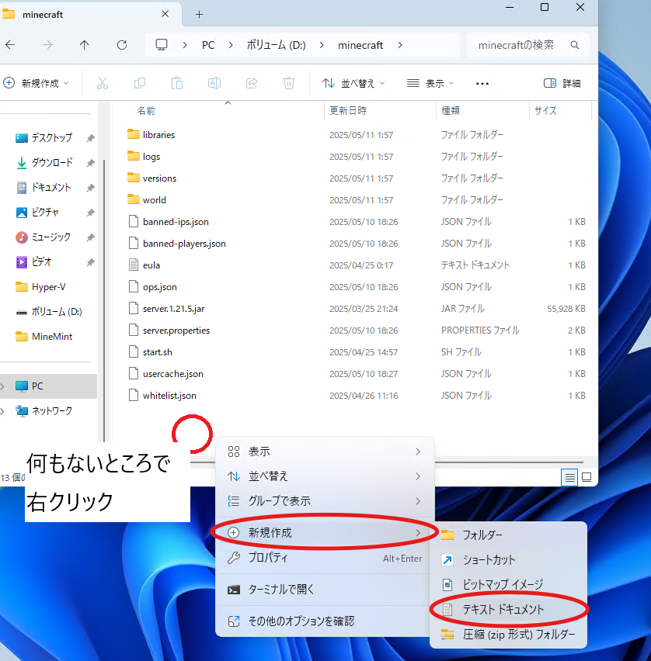Create new 圧縮 (zip 形式) フォルダー
The width and height of the screenshot is (651, 661).
tap(508, 635)
